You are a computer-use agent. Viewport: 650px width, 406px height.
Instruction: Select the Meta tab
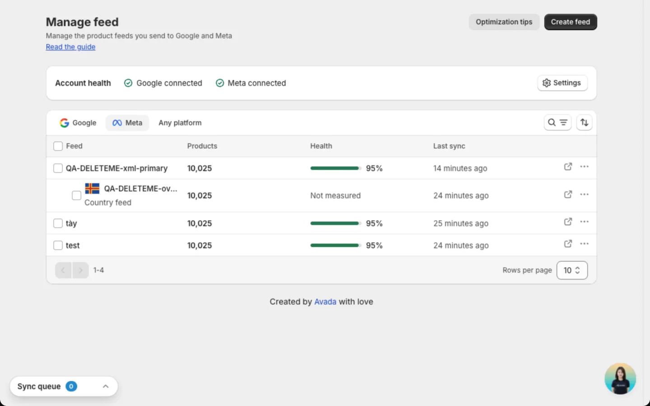pyautogui.click(x=127, y=123)
